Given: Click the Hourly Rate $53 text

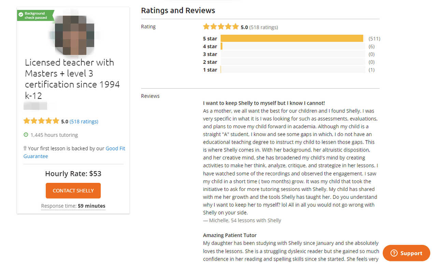Looking at the screenshot, I should tap(73, 174).
